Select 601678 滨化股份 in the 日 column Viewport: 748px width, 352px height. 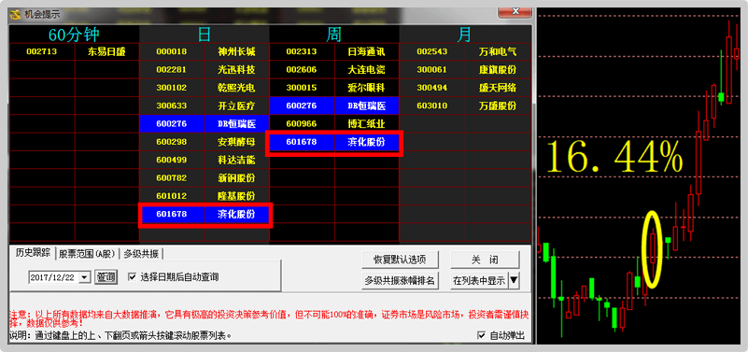click(205, 215)
